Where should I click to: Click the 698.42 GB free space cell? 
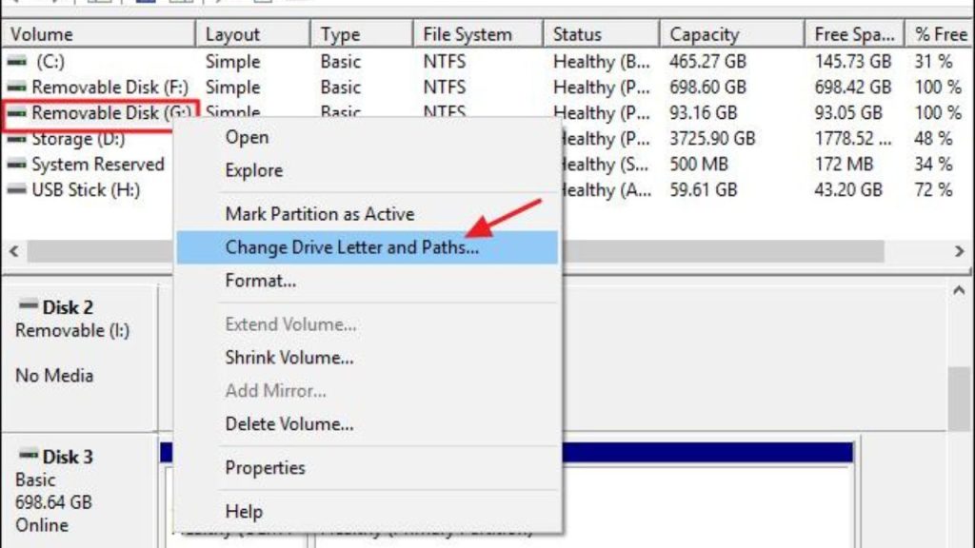853,87
